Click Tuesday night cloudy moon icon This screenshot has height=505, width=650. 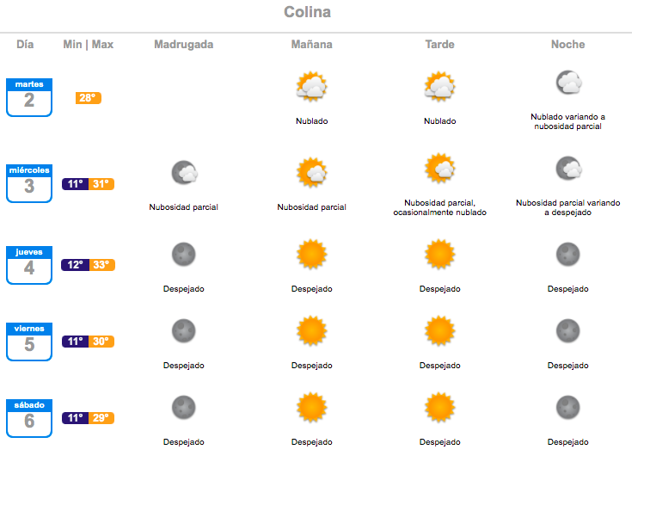point(568,83)
